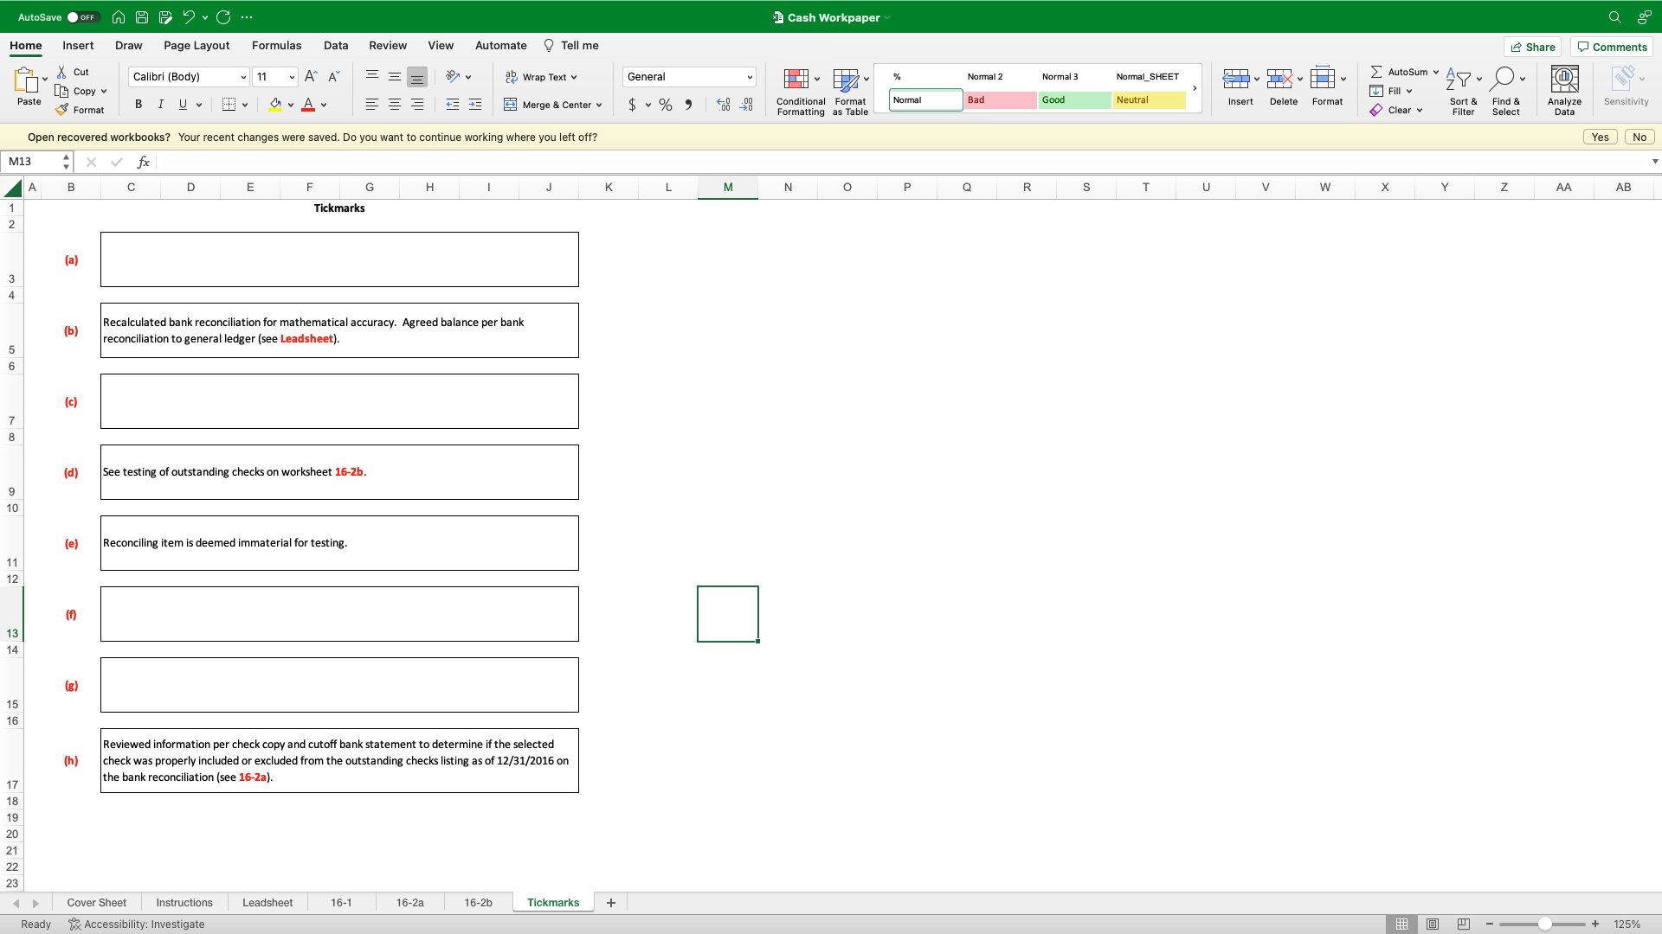The image size is (1662, 934).
Task: Toggle bold formatting
Action: tap(138, 105)
